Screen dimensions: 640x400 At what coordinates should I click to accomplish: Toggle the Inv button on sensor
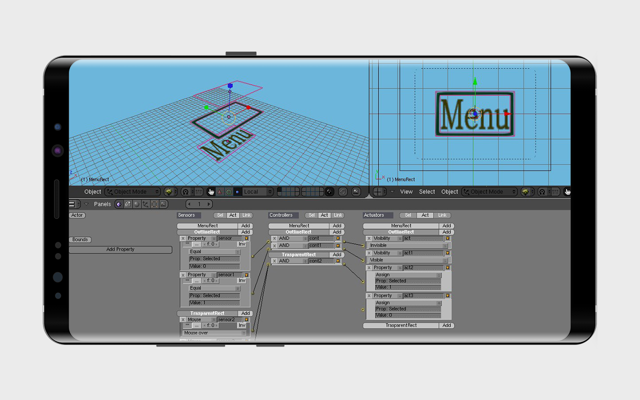point(242,244)
